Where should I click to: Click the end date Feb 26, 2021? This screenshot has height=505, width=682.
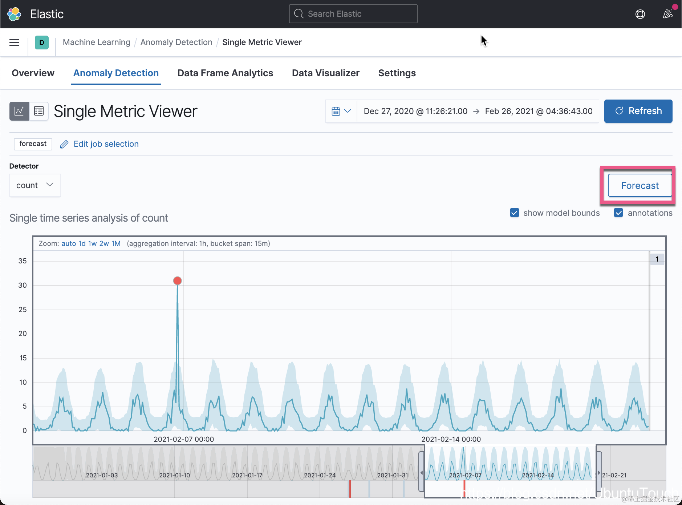(x=539, y=111)
